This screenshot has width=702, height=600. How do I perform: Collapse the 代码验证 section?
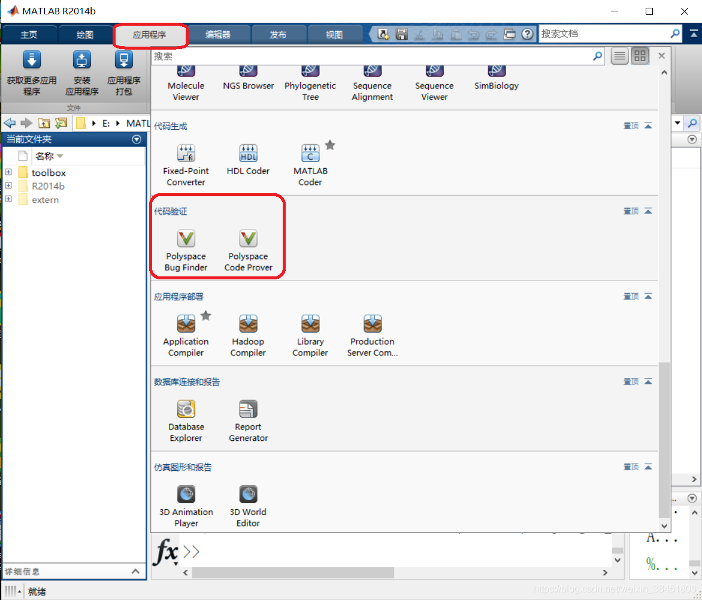[x=648, y=211]
